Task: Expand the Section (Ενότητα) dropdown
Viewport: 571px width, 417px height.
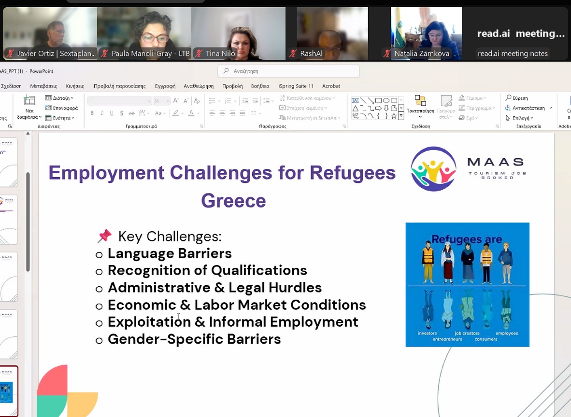Action: click(60, 118)
